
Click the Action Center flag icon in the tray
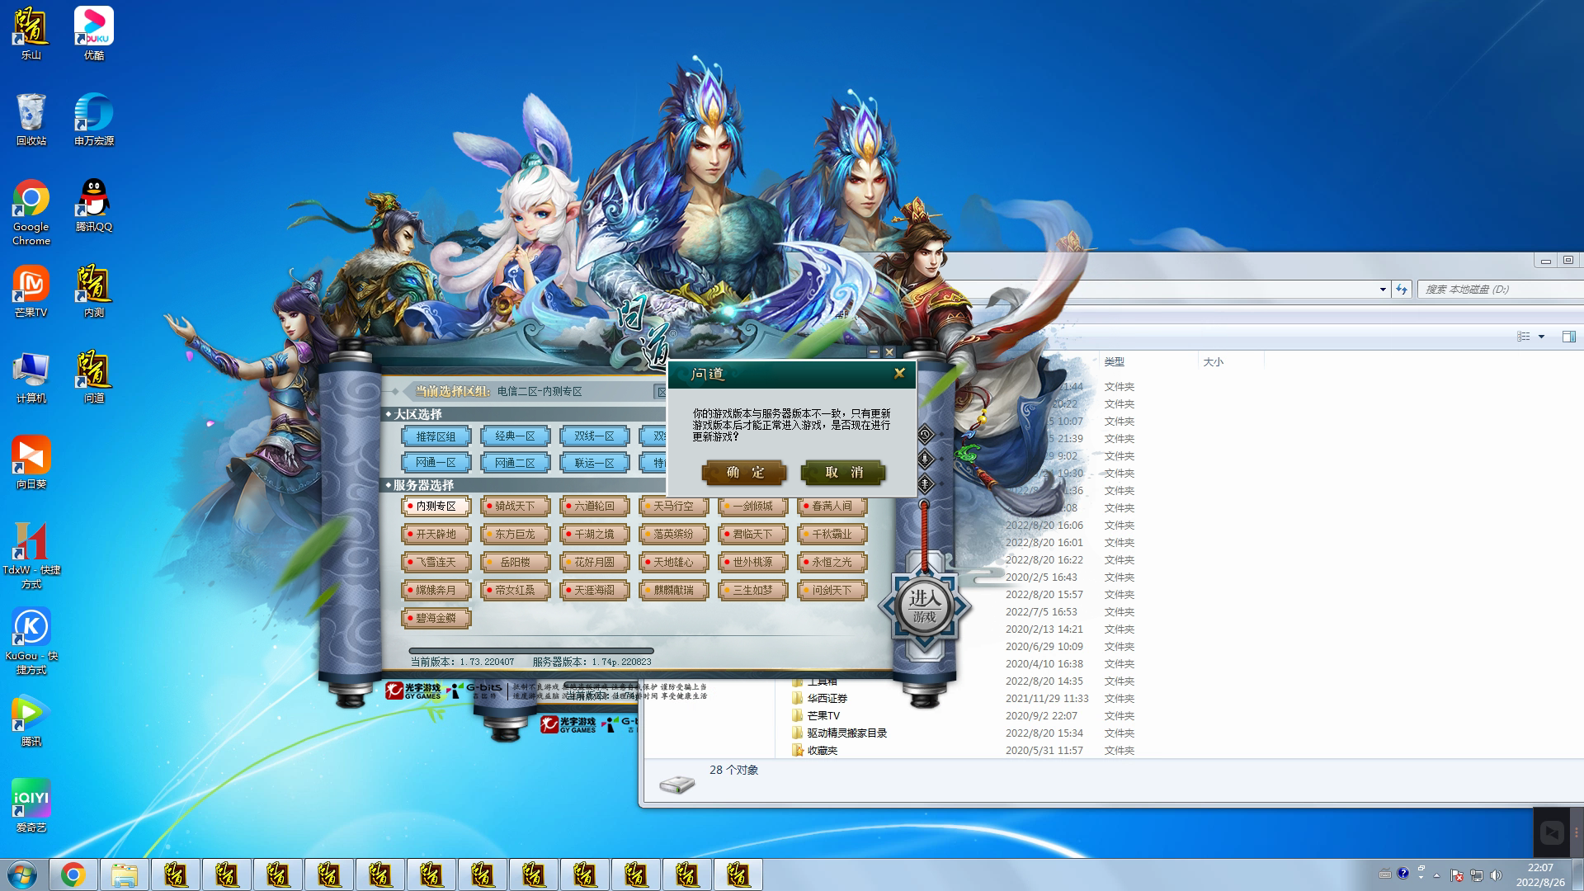pyautogui.click(x=1457, y=874)
